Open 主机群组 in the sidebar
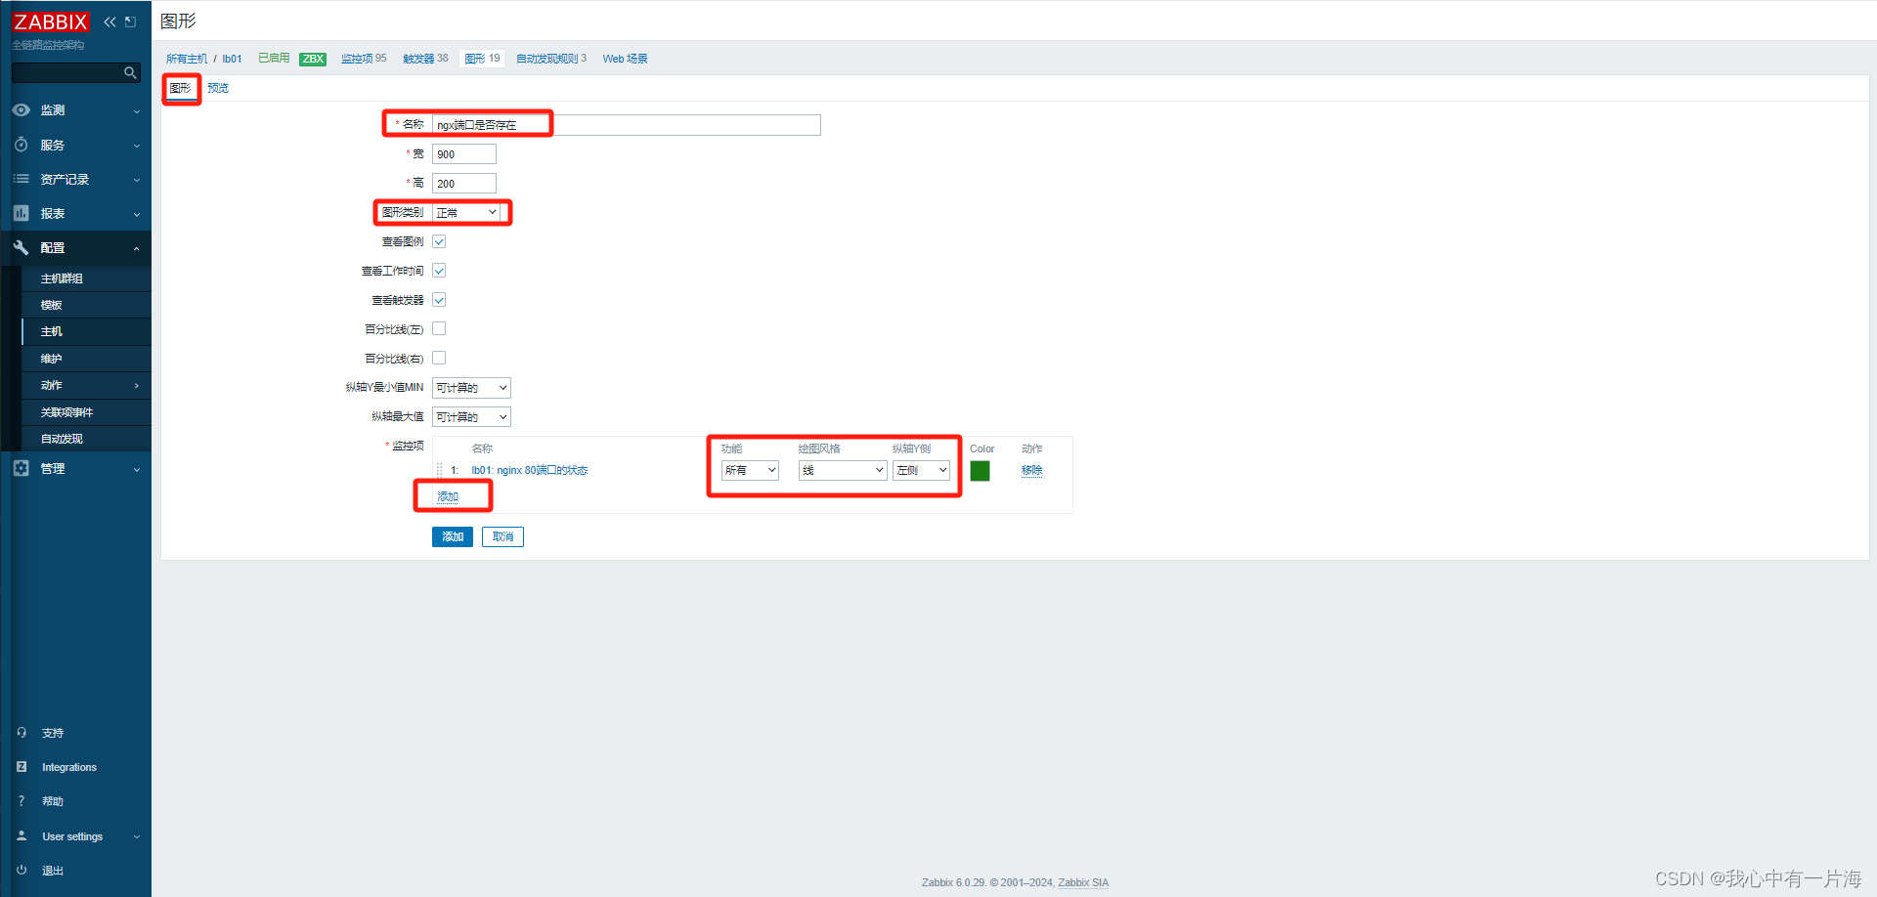 tap(62, 278)
